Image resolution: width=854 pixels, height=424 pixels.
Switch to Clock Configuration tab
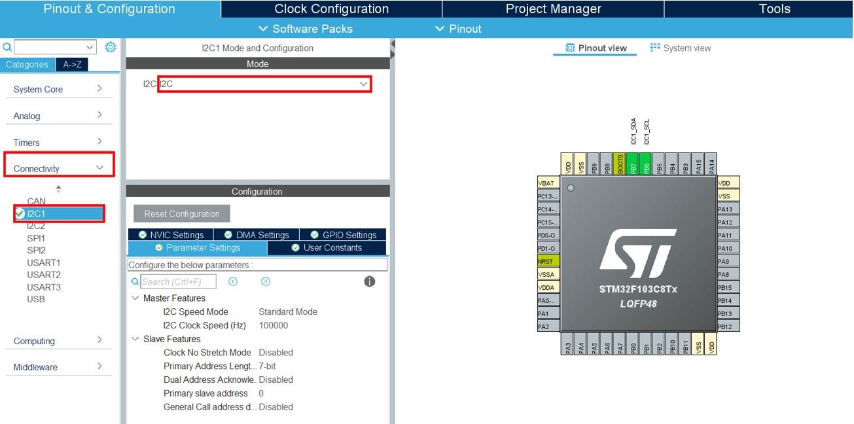point(332,9)
